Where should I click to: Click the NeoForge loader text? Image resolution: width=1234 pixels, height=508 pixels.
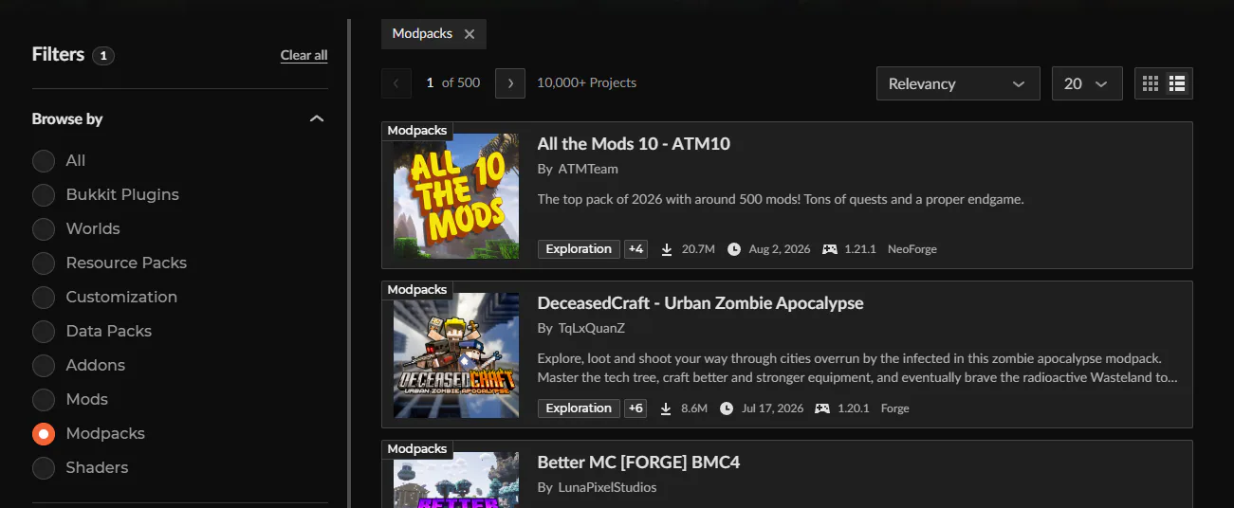coord(912,249)
